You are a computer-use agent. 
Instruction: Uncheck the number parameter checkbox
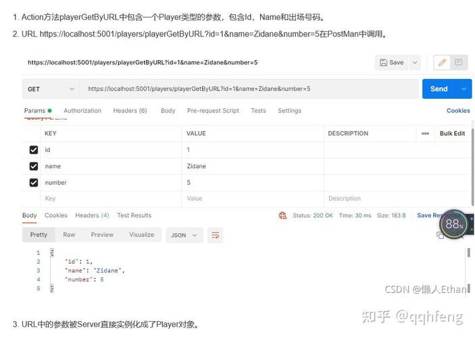[34, 183]
